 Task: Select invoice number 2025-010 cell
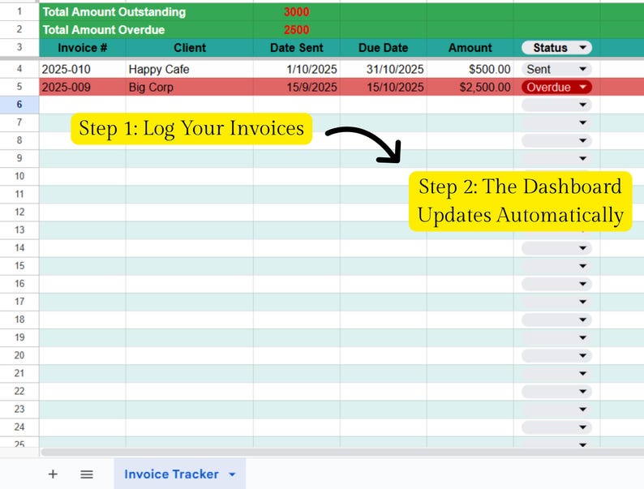pos(83,69)
